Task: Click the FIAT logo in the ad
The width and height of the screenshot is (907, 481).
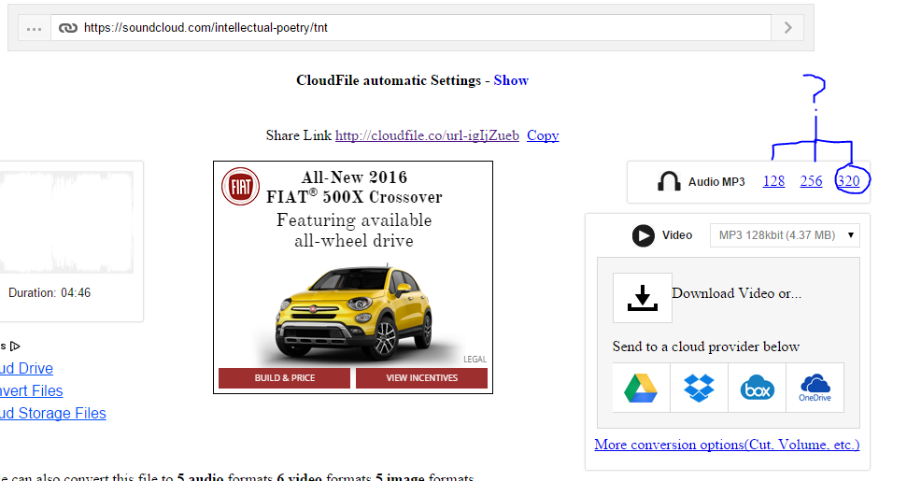Action: coord(240,186)
